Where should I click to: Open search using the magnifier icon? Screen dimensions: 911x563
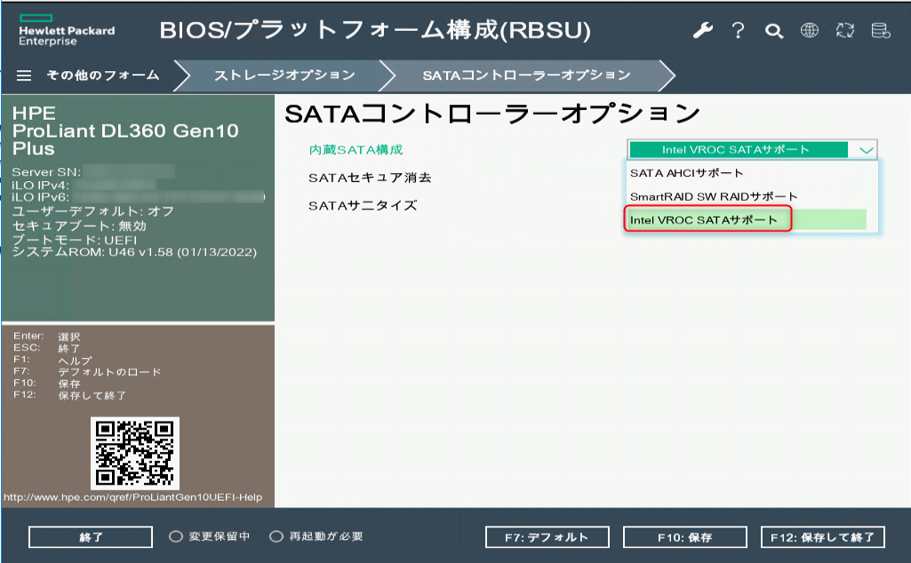772,29
